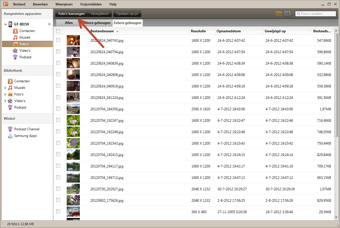Select checkbox for 20120704_184356.jpg

(x=58, y=109)
